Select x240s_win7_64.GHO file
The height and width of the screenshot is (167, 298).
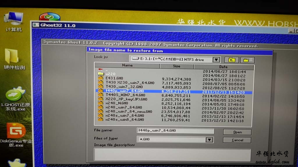click(x=125, y=115)
